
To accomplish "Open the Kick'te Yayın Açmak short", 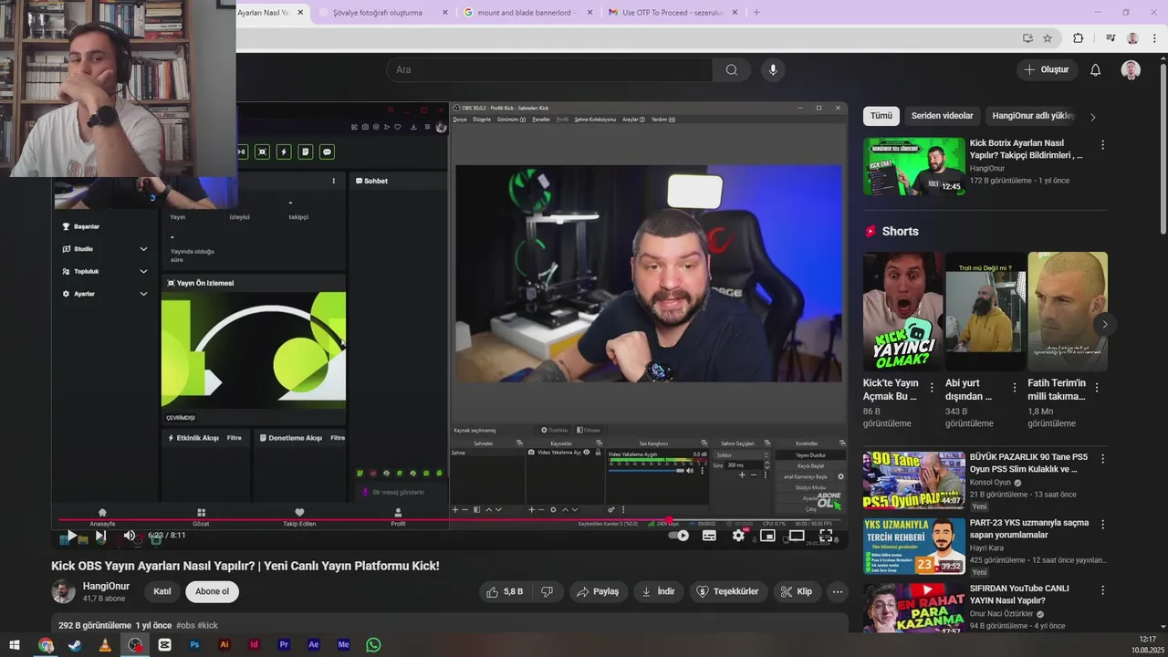I will click(x=903, y=311).
